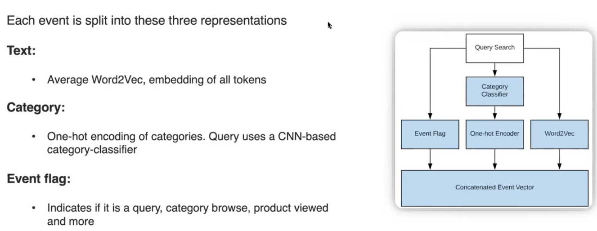597x231 pixels.
Task: Select the Concatenated Event Vector block
Action: (494, 187)
